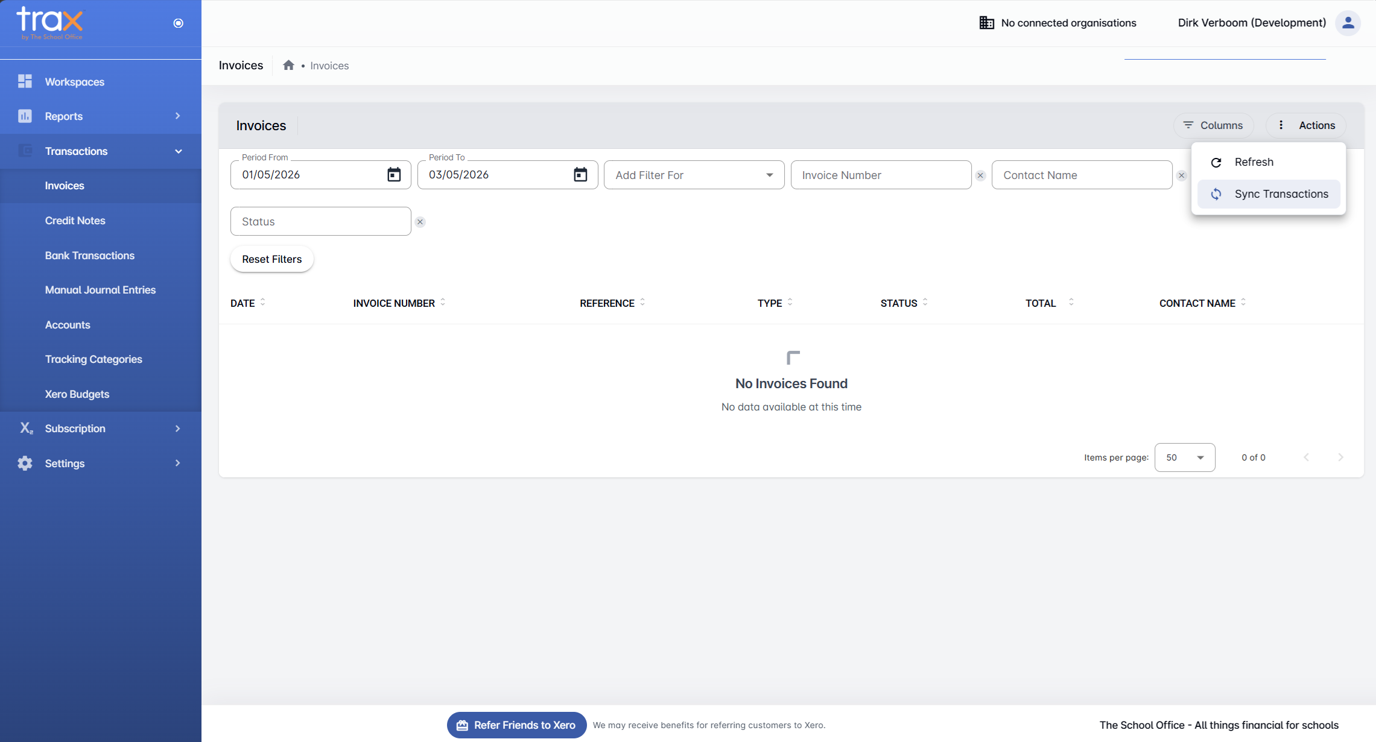Screen dimensions: 1376x742
Task: Open the user profile avatar
Action: pyautogui.click(x=1347, y=23)
